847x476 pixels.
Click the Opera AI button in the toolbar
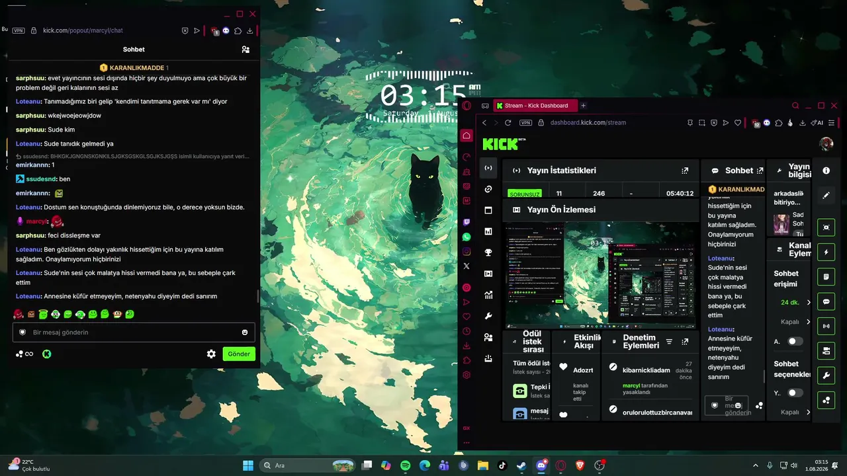coord(819,122)
